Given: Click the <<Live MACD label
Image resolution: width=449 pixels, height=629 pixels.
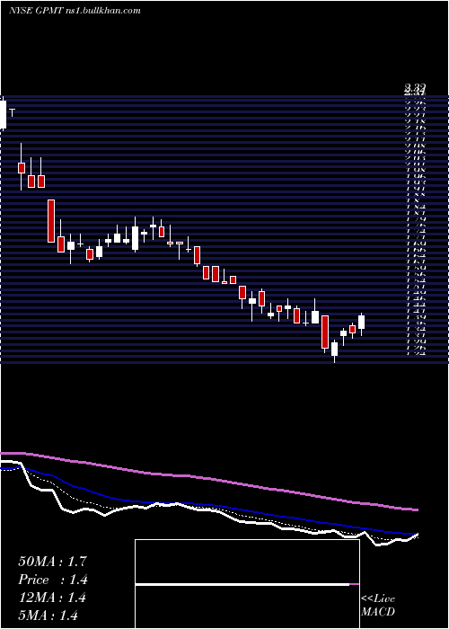Looking at the screenshot, I should click(x=378, y=606).
